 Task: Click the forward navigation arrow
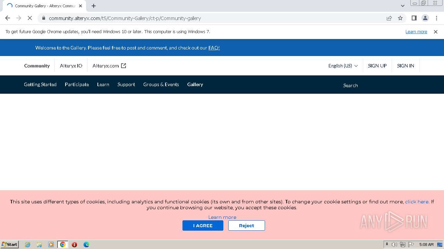(19, 18)
